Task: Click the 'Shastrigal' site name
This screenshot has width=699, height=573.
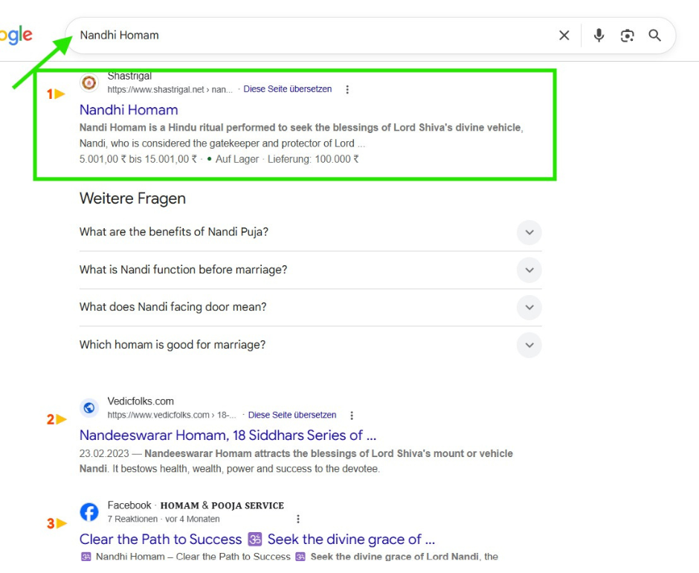Action: [x=129, y=76]
